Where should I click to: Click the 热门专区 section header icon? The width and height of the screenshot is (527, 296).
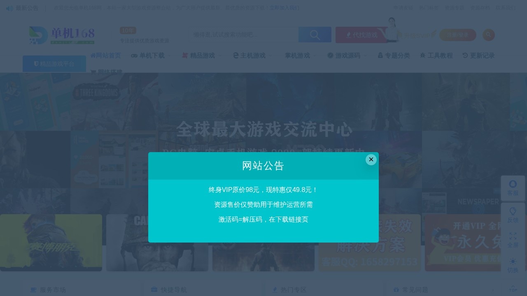click(275, 290)
